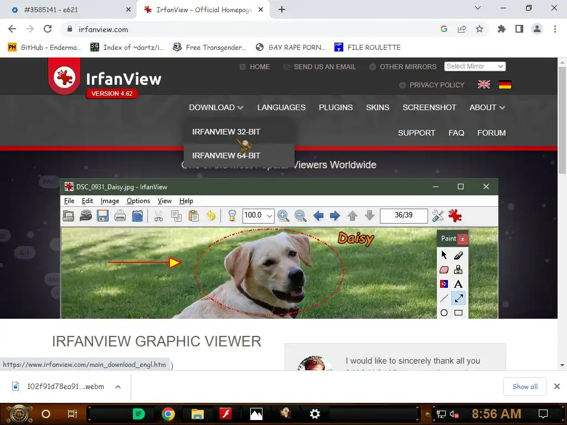Bookmark this tab with the star

(480, 29)
